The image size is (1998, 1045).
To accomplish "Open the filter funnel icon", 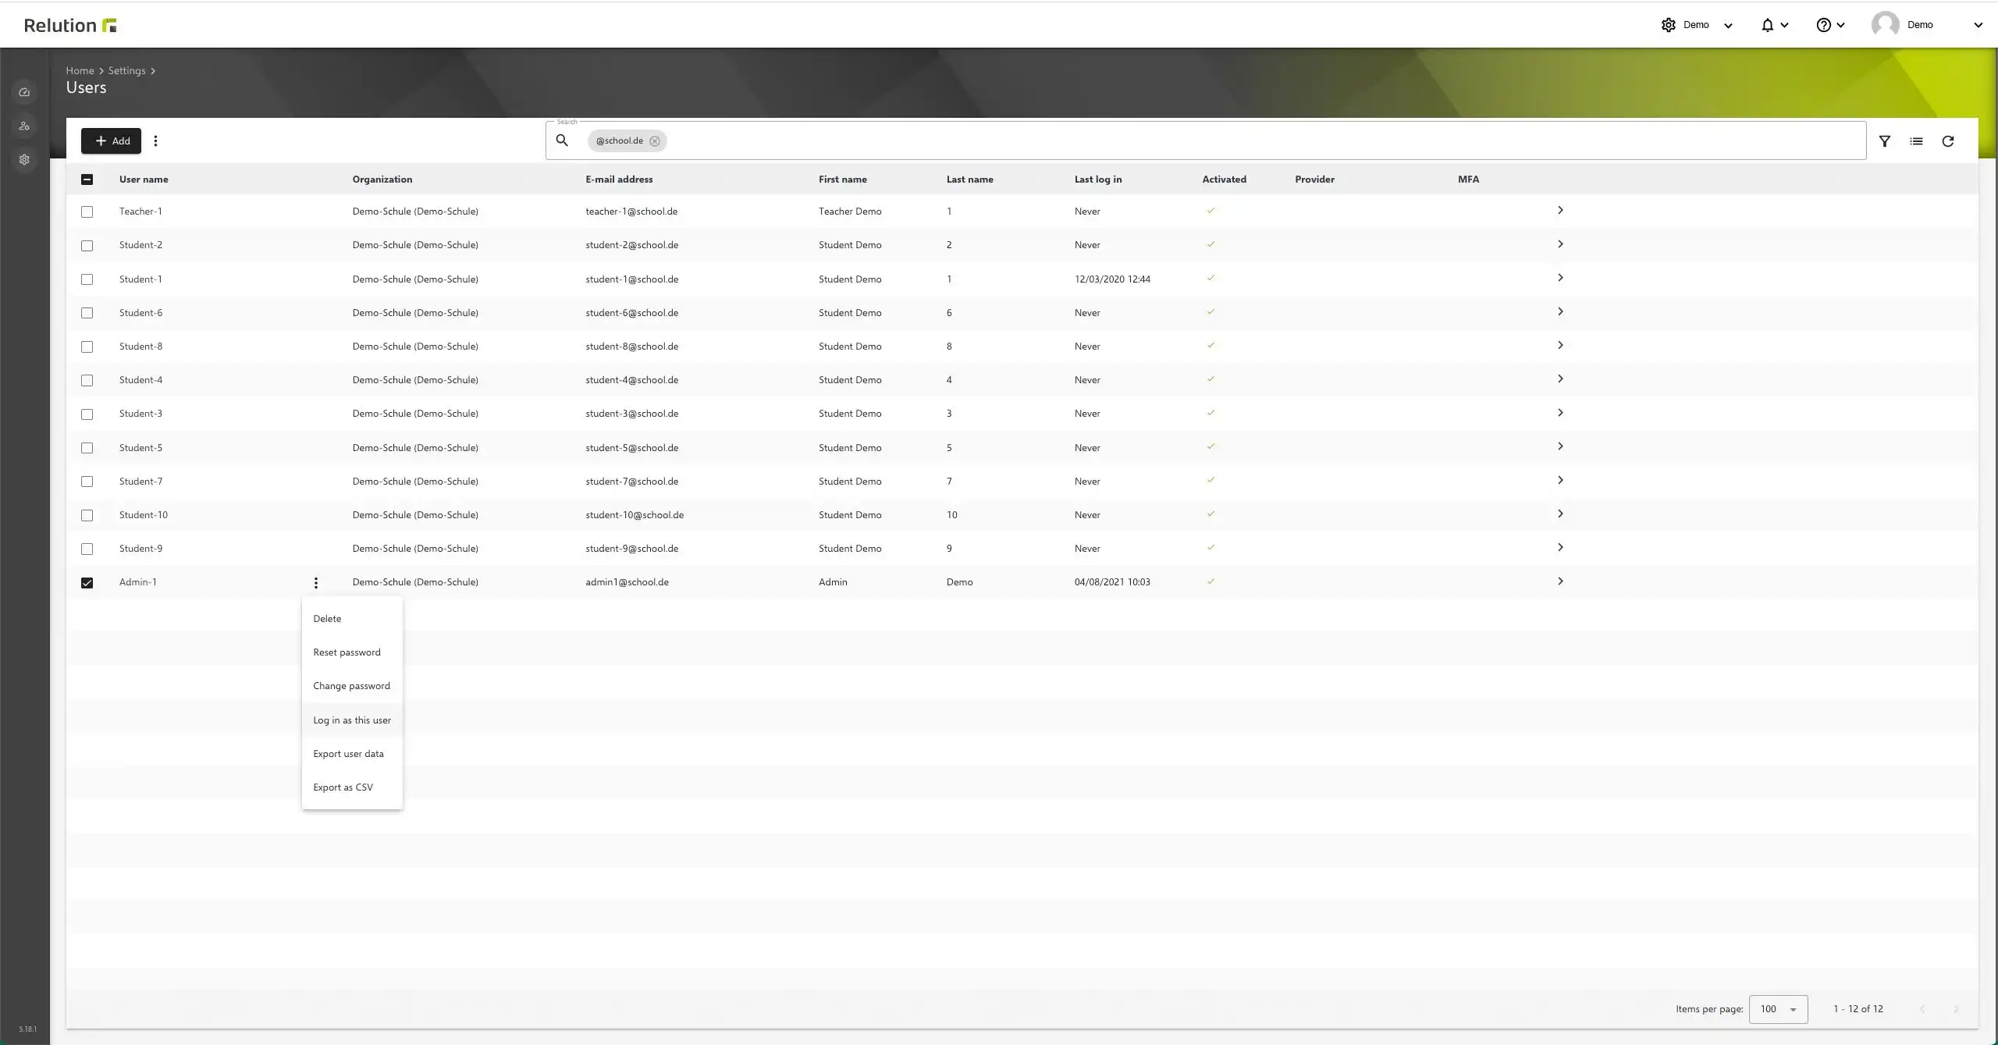I will pos(1885,141).
